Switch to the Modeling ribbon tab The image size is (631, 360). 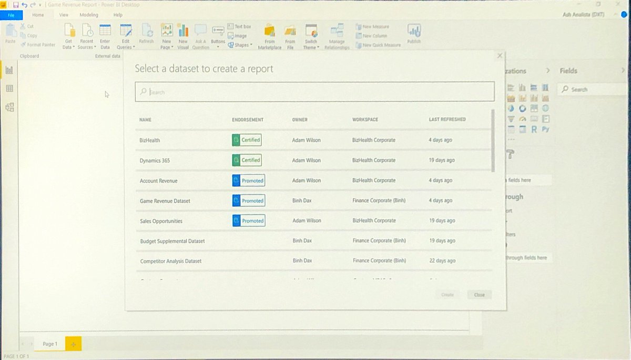(x=89, y=15)
